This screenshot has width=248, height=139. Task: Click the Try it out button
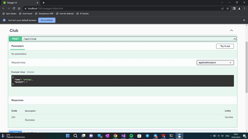pyautogui.click(x=225, y=46)
